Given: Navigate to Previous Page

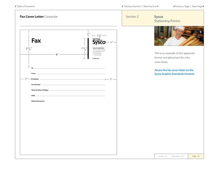Looking at the screenshot, I should tap(182, 7).
